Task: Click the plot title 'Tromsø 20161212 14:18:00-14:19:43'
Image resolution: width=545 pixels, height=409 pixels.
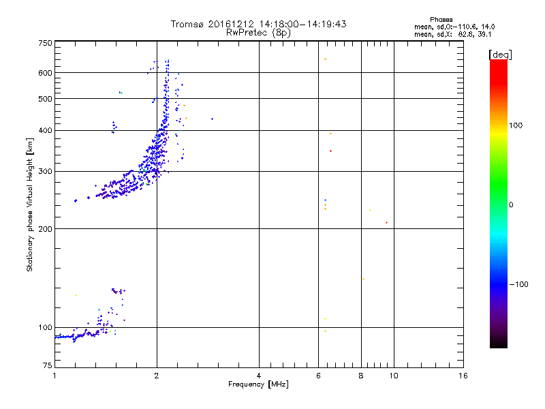Action: coord(258,24)
